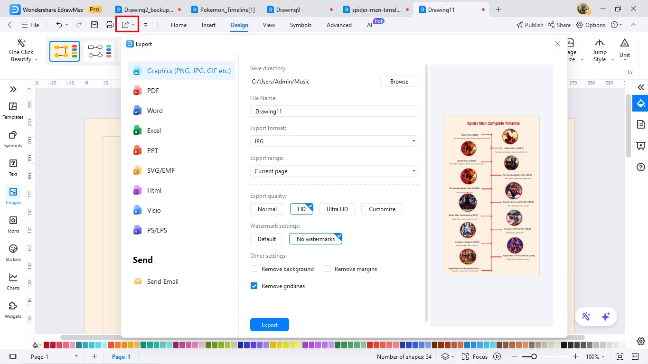Viewport: 648px width, 364px height.
Task: Select the second outline connector theme style
Action: (99, 51)
